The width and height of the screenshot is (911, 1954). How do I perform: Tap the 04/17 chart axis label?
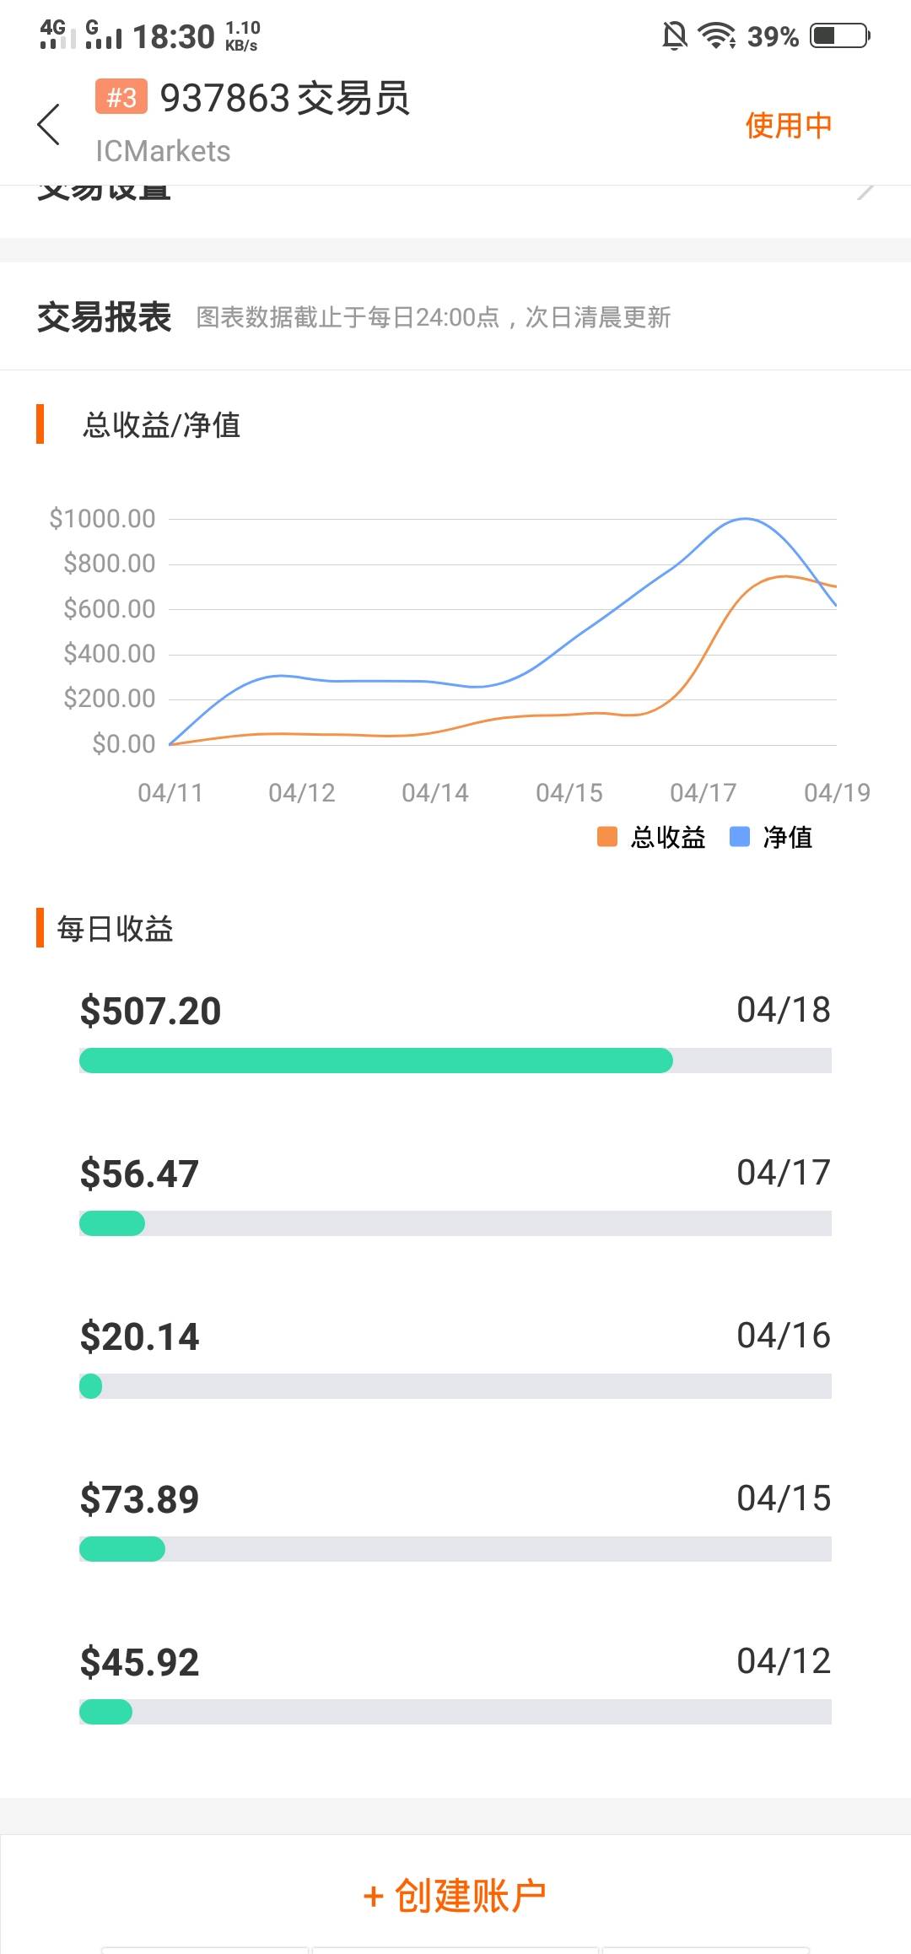click(703, 793)
